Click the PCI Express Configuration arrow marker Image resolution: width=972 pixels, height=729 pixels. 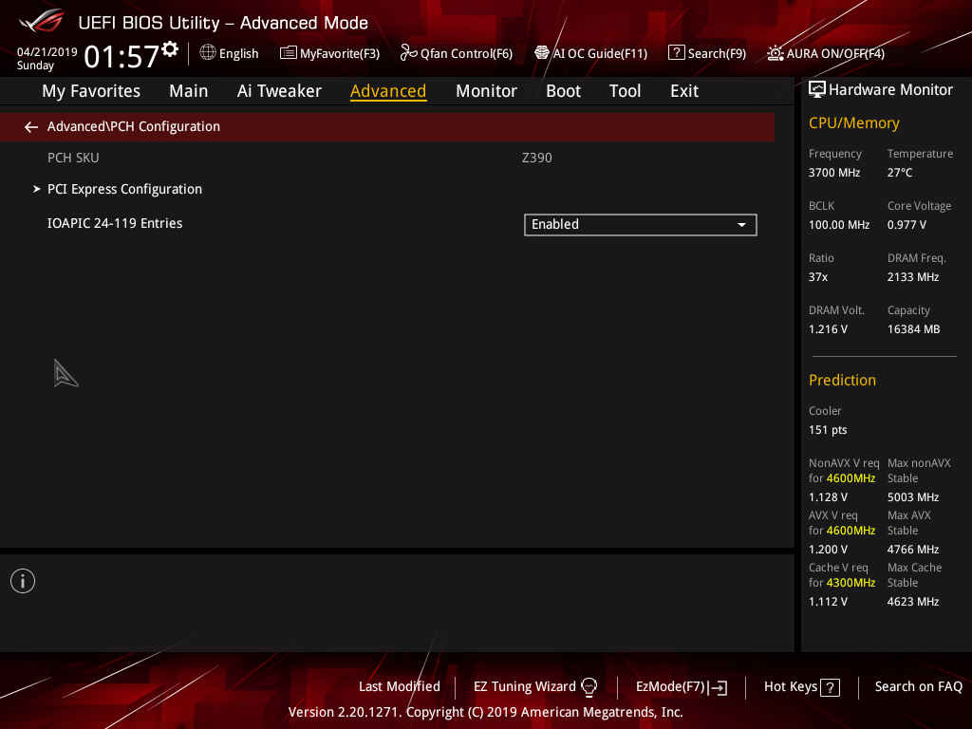coord(37,189)
